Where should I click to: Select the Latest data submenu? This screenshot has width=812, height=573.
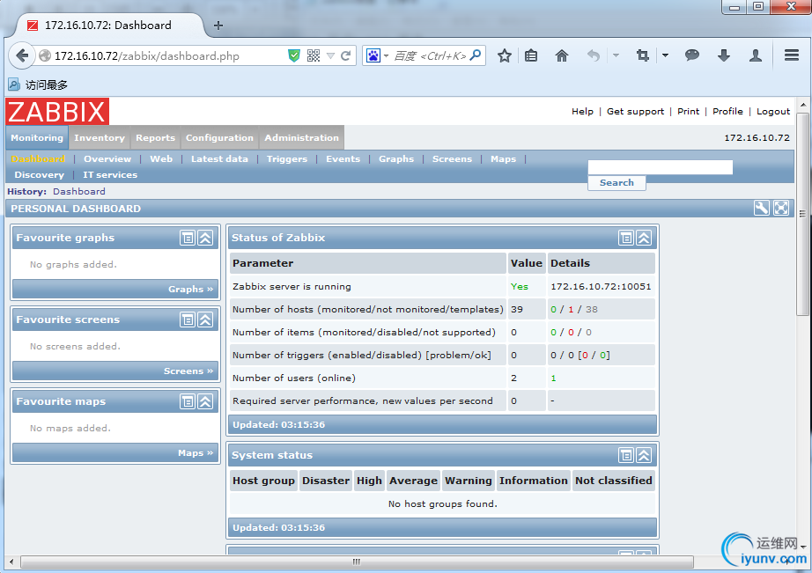click(x=219, y=159)
